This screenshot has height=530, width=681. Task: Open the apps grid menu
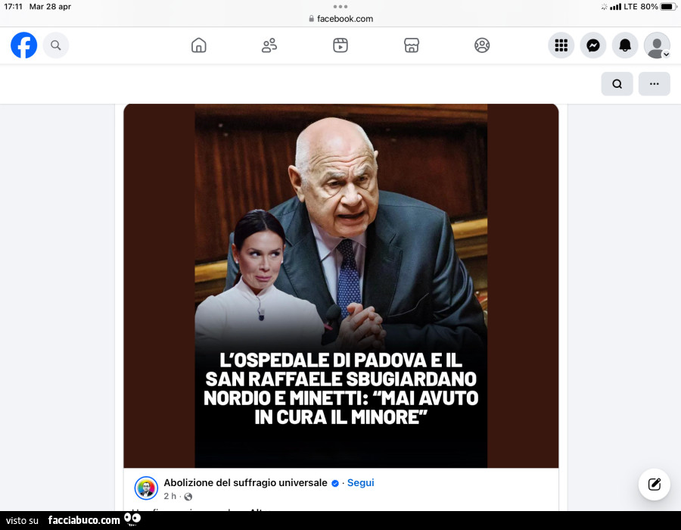561,45
